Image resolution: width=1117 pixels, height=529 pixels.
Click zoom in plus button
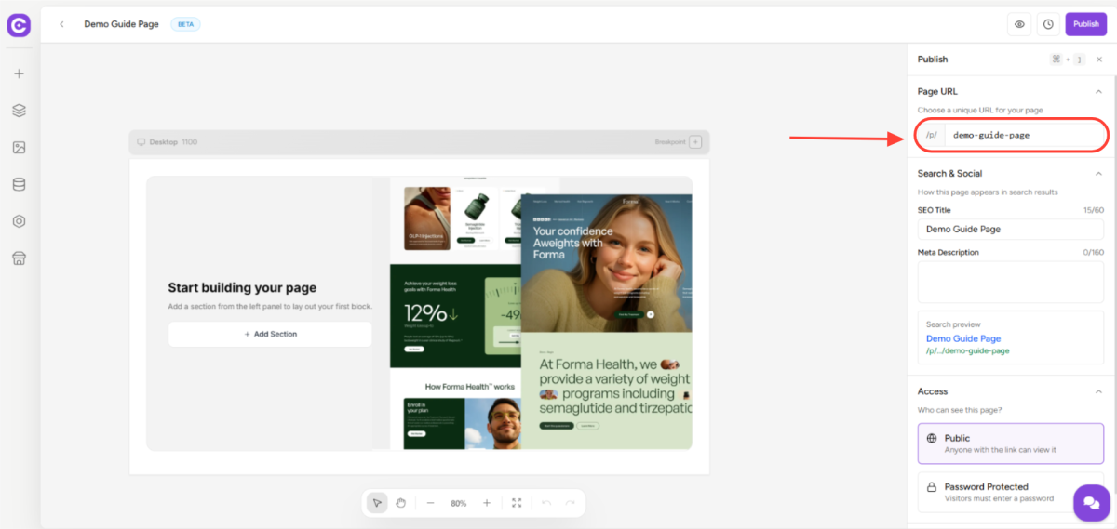pyautogui.click(x=486, y=503)
